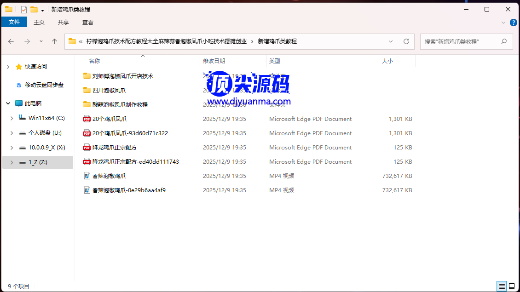Image resolution: width=520 pixels, height=292 pixels.
Task: Switch to details view layout
Action: pyautogui.click(x=502, y=286)
